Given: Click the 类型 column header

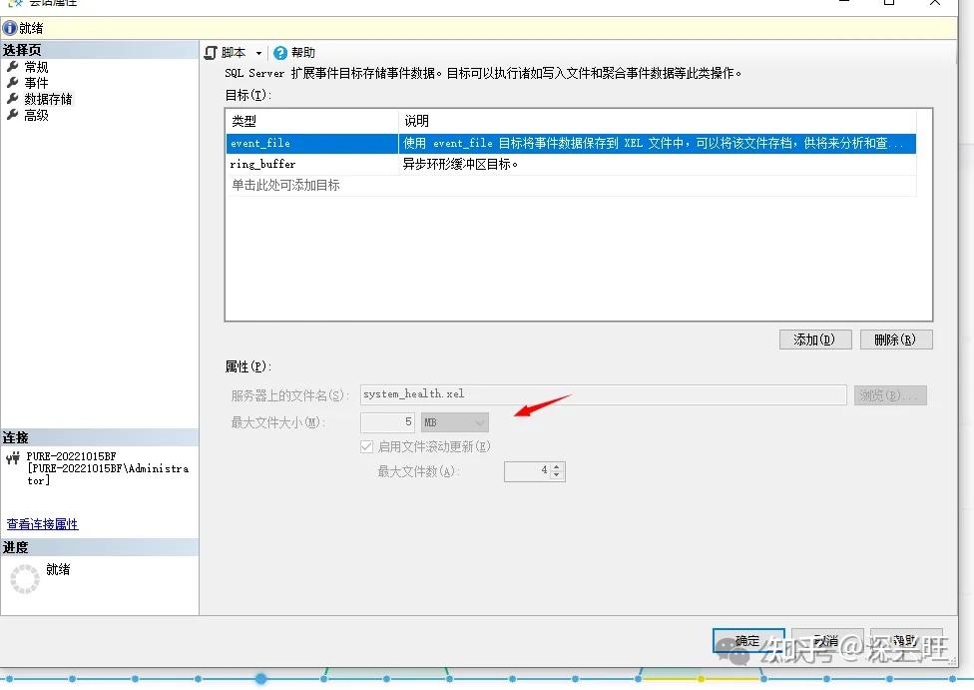Looking at the screenshot, I should (311, 121).
